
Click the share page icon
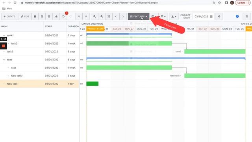coord(214,3)
